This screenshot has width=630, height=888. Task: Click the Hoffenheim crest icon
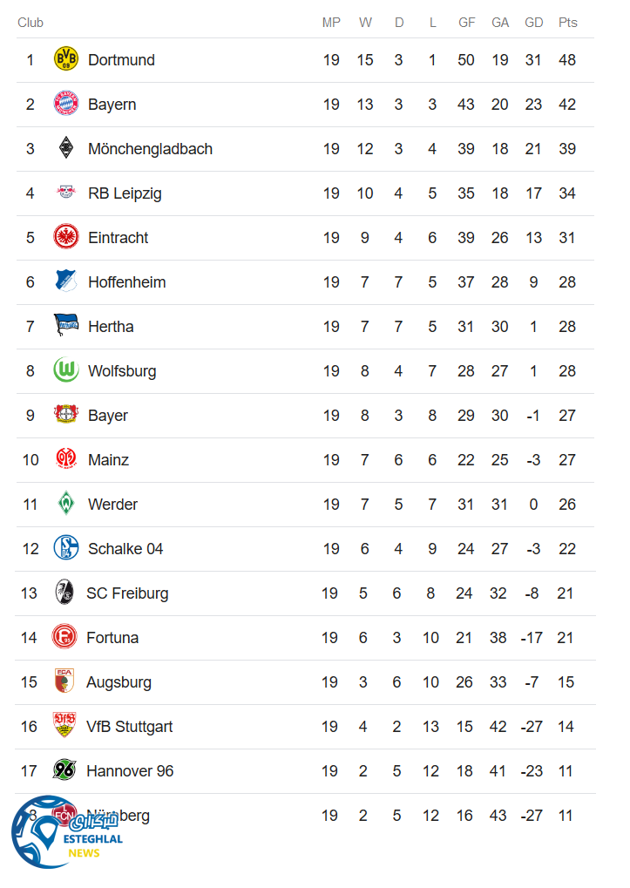66,281
